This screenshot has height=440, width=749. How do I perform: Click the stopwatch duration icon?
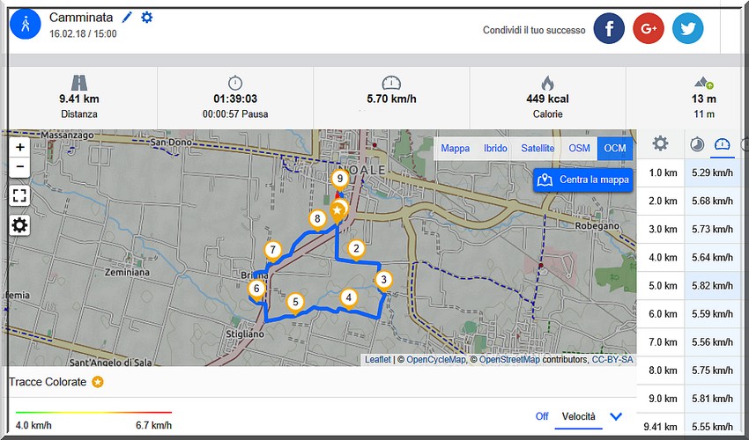click(x=235, y=83)
